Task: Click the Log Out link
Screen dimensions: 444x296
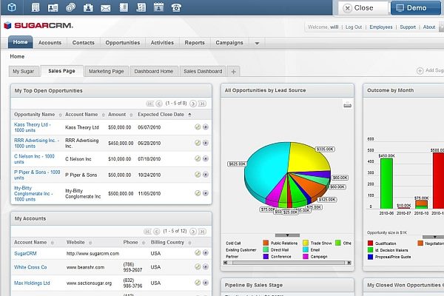Action: tap(354, 27)
